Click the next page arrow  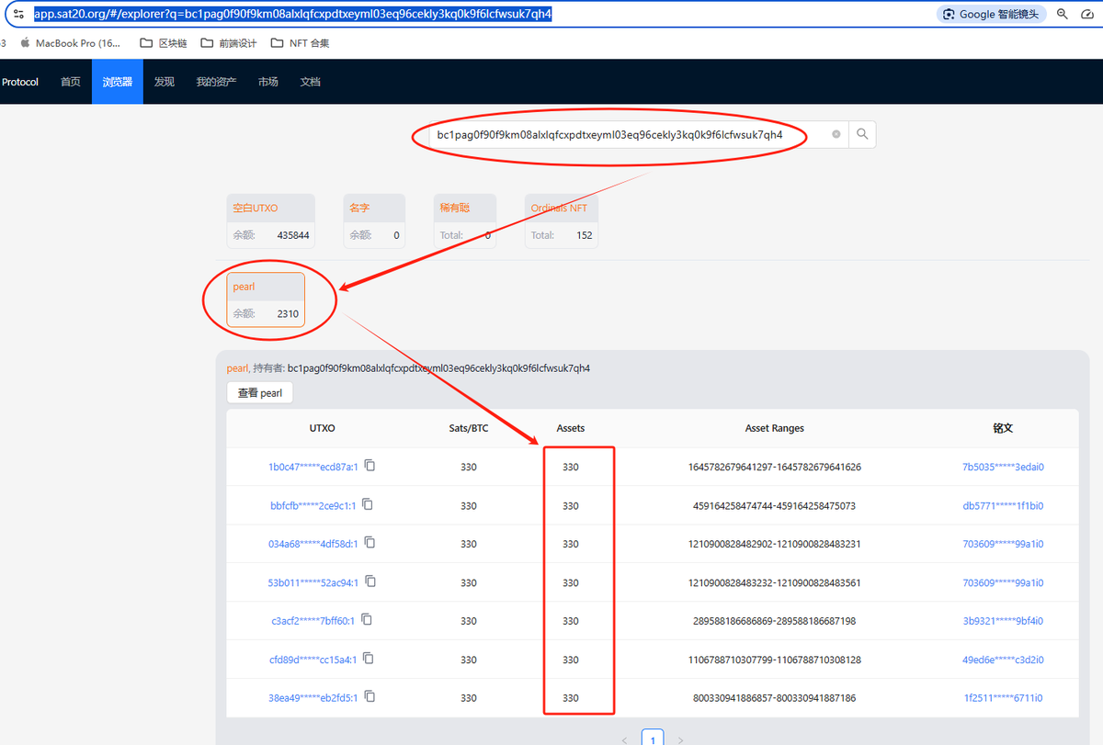679,739
